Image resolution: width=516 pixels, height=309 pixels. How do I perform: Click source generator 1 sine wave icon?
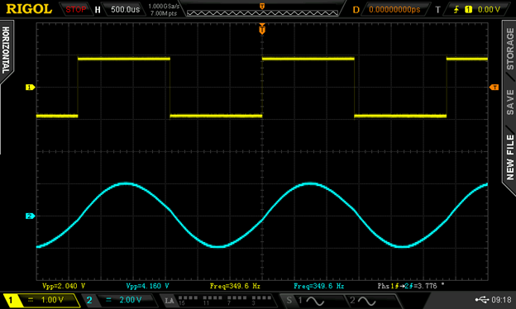tap(315, 301)
